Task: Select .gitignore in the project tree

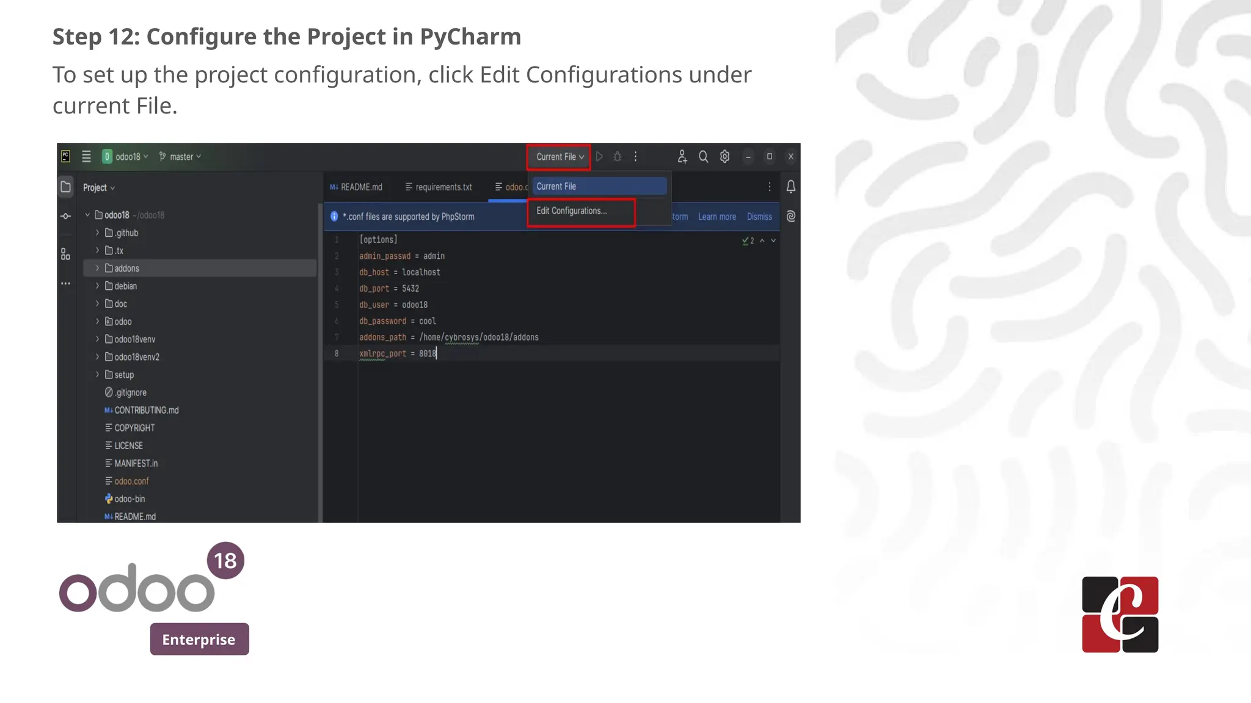Action: click(126, 392)
